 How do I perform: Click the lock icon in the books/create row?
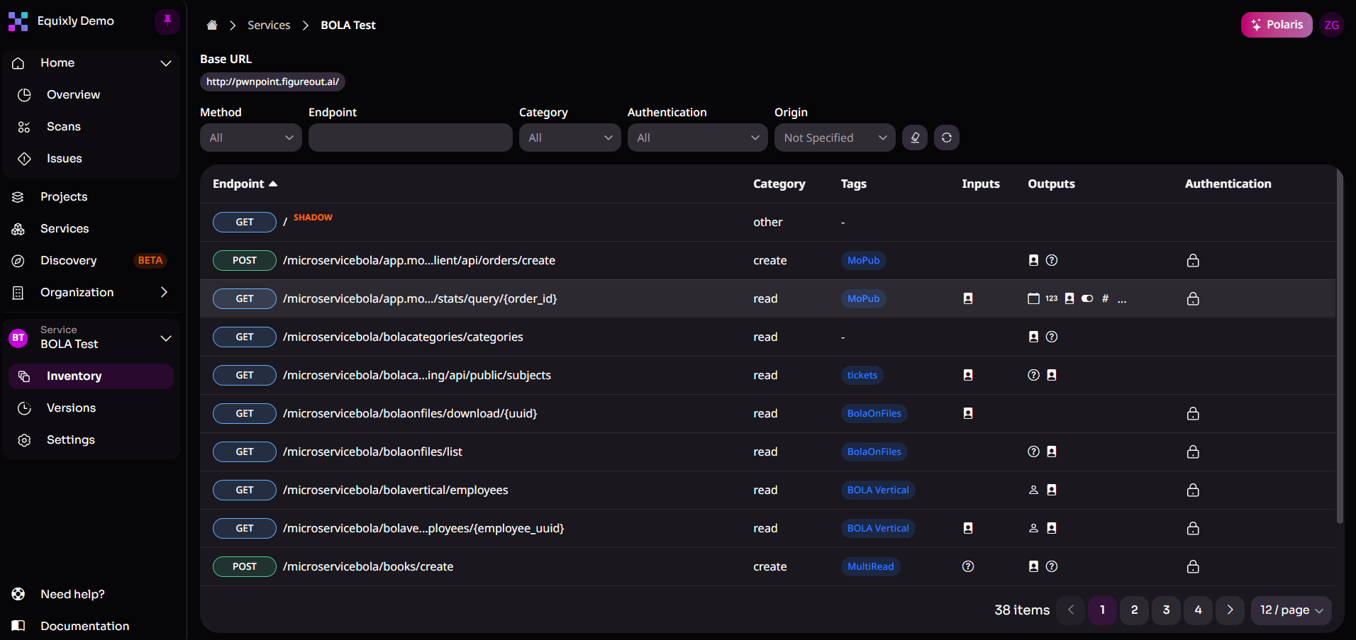[1193, 567]
